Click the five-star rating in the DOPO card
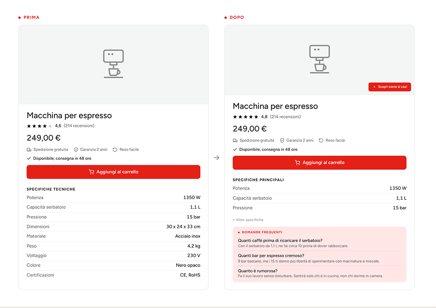 tap(245, 117)
